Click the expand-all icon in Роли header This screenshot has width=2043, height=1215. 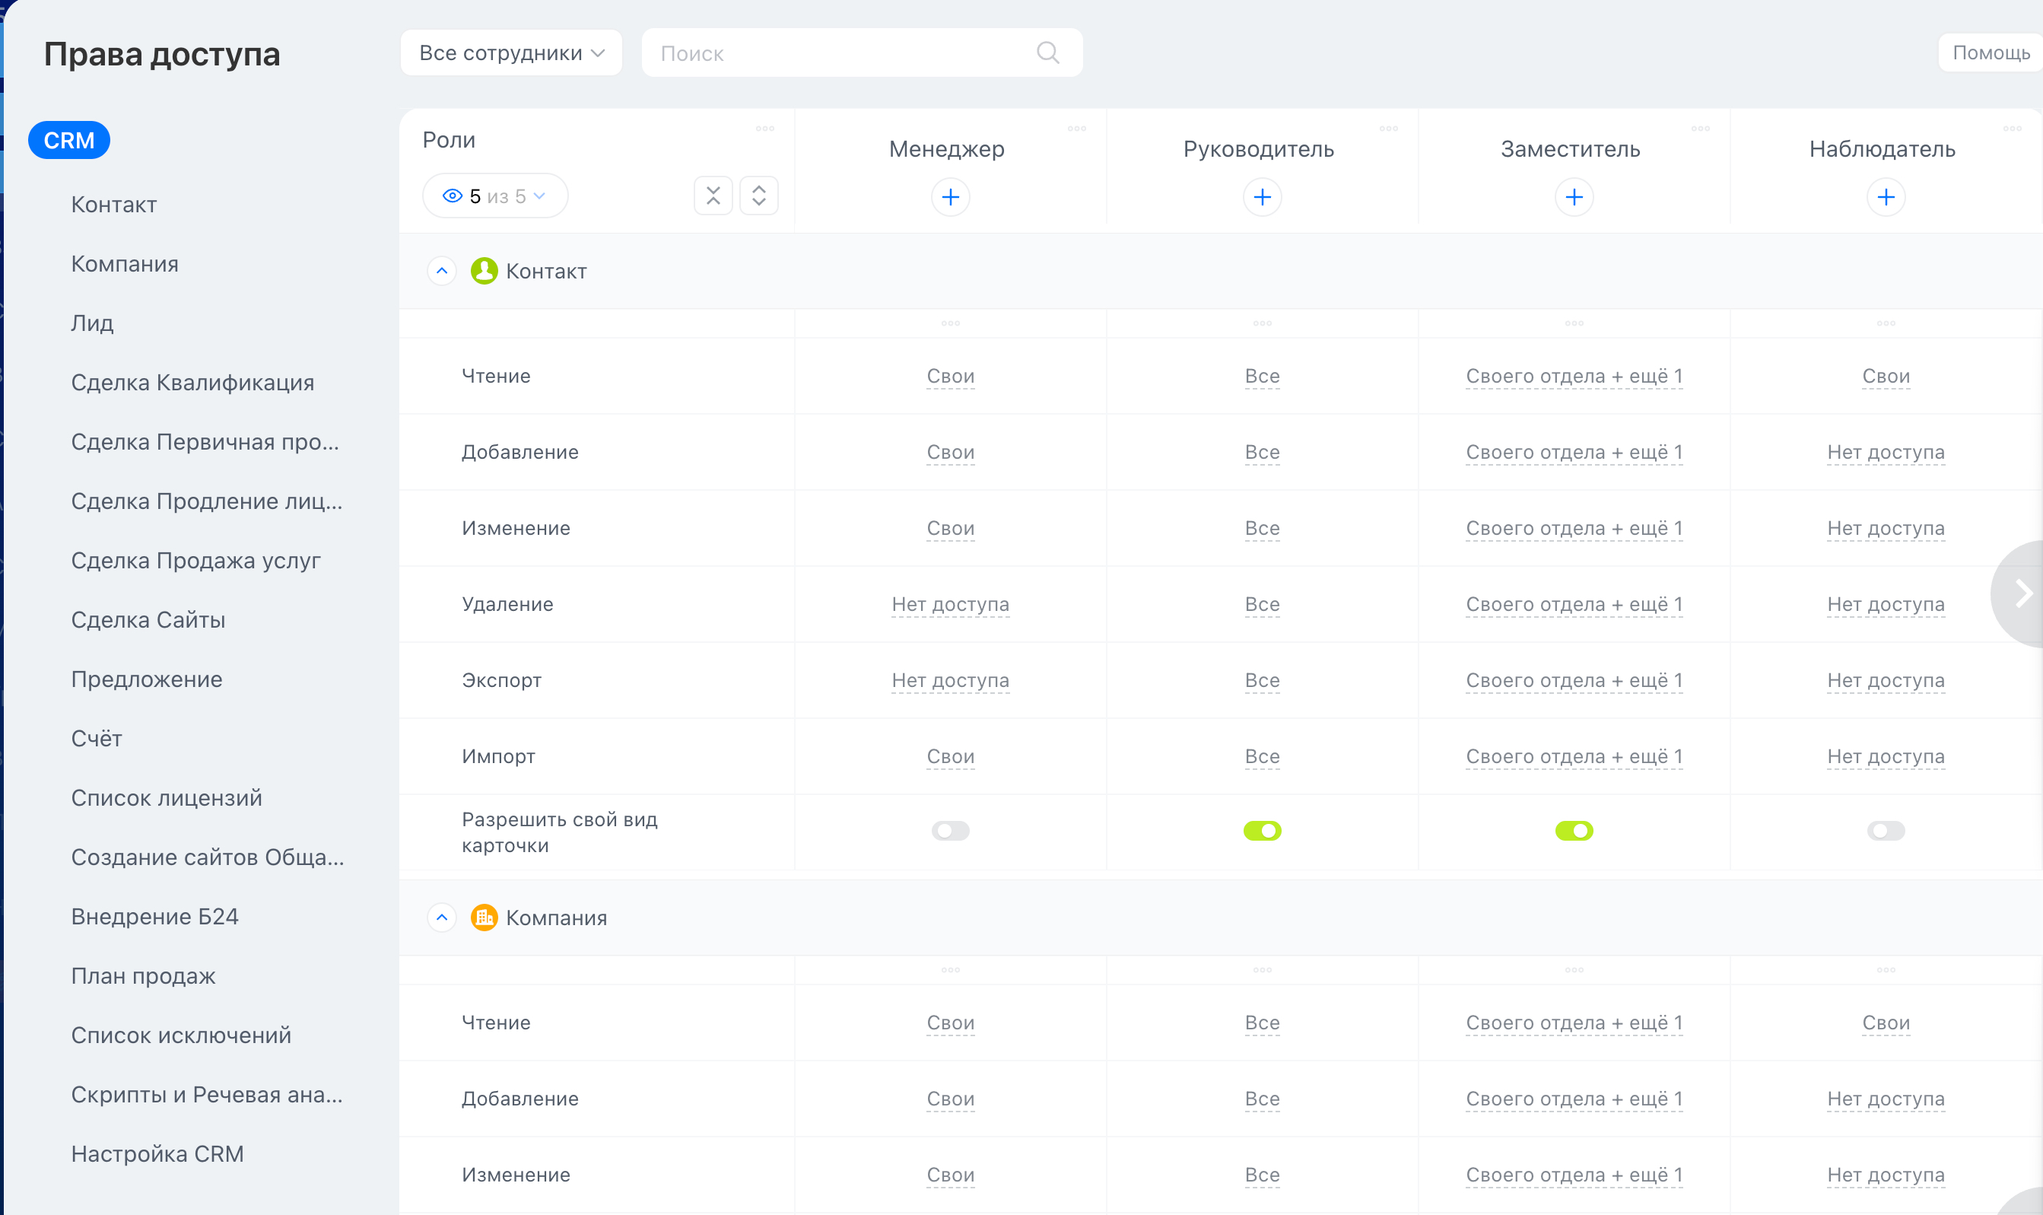click(759, 196)
